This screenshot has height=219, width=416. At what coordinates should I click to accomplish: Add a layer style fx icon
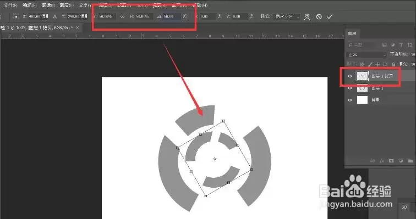click(382, 161)
